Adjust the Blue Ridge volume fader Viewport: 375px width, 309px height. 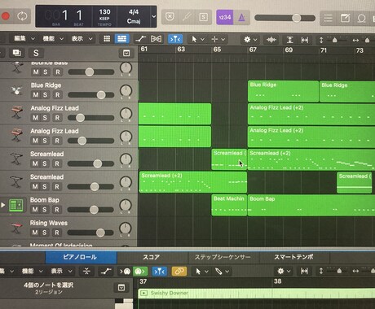tap(91, 95)
